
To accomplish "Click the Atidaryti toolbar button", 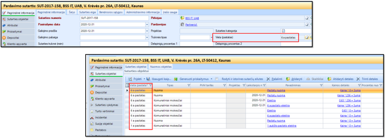I will [294, 79].
